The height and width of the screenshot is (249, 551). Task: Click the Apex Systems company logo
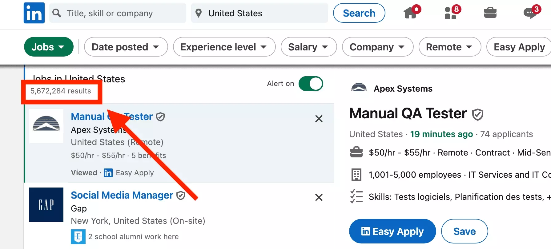click(x=359, y=88)
